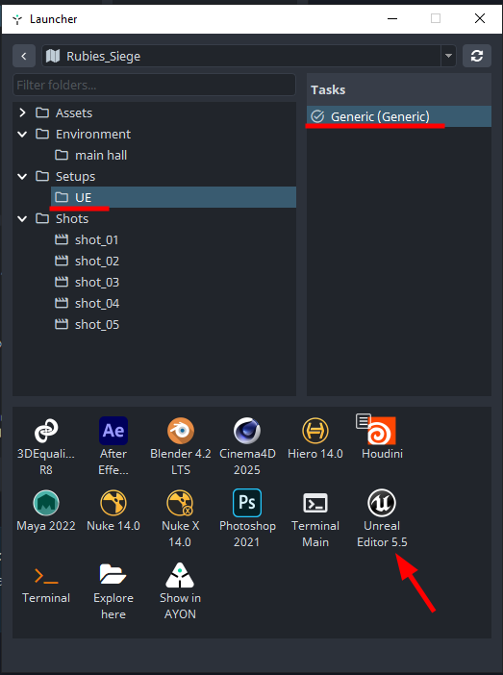Go back with the arrow button
This screenshot has height=675, width=503.
[24, 56]
